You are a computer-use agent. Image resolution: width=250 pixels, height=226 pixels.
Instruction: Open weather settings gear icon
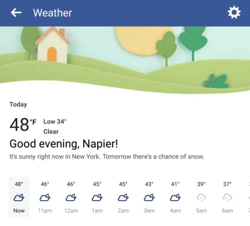point(234,13)
